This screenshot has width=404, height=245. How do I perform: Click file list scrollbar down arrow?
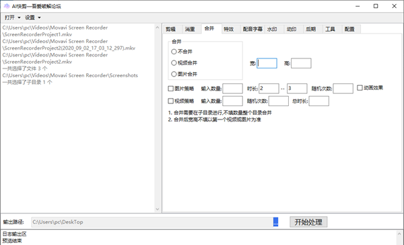pyautogui.click(x=158, y=209)
